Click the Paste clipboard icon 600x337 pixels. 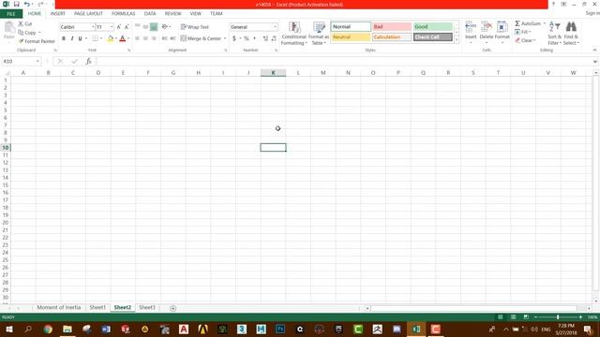click(8, 27)
